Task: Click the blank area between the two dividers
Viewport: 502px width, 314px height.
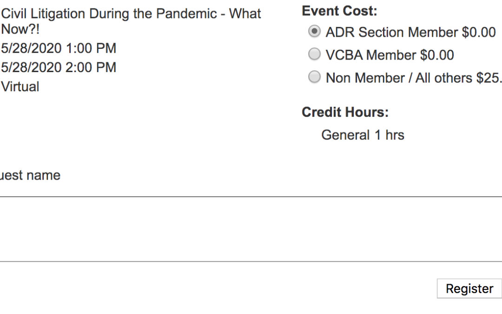Action: 251,229
